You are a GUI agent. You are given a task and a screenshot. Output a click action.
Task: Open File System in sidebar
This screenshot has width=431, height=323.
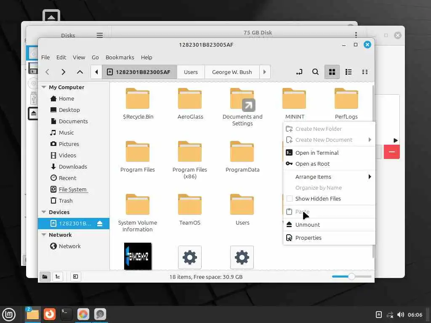point(72,190)
